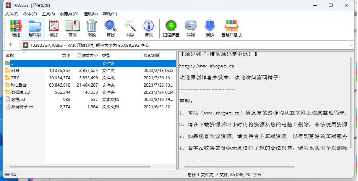Go up one level with arrow button
The width and height of the screenshot is (358, 181).
pos(10,45)
